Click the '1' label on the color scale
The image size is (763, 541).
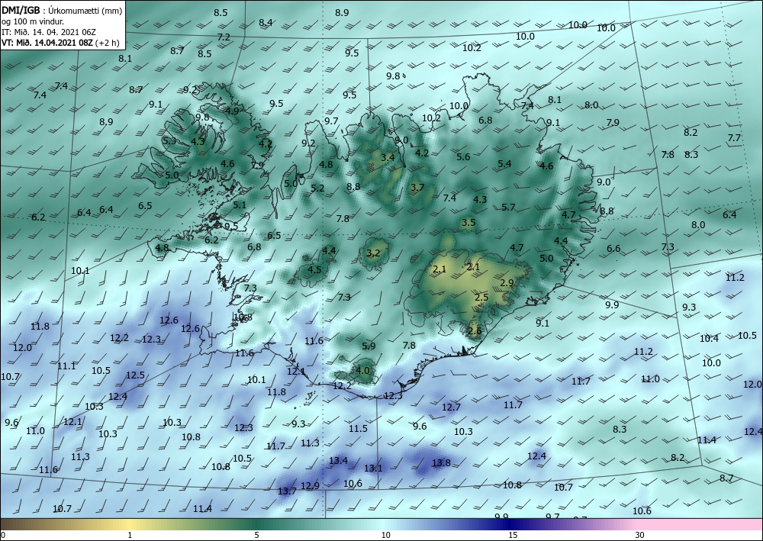tap(130, 536)
